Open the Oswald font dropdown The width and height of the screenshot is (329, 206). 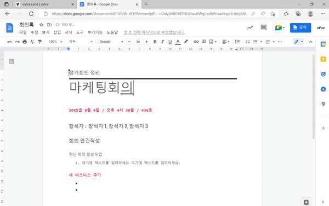click(x=111, y=42)
